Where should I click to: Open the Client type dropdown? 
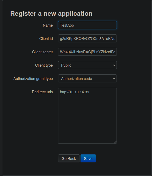coord(87,65)
